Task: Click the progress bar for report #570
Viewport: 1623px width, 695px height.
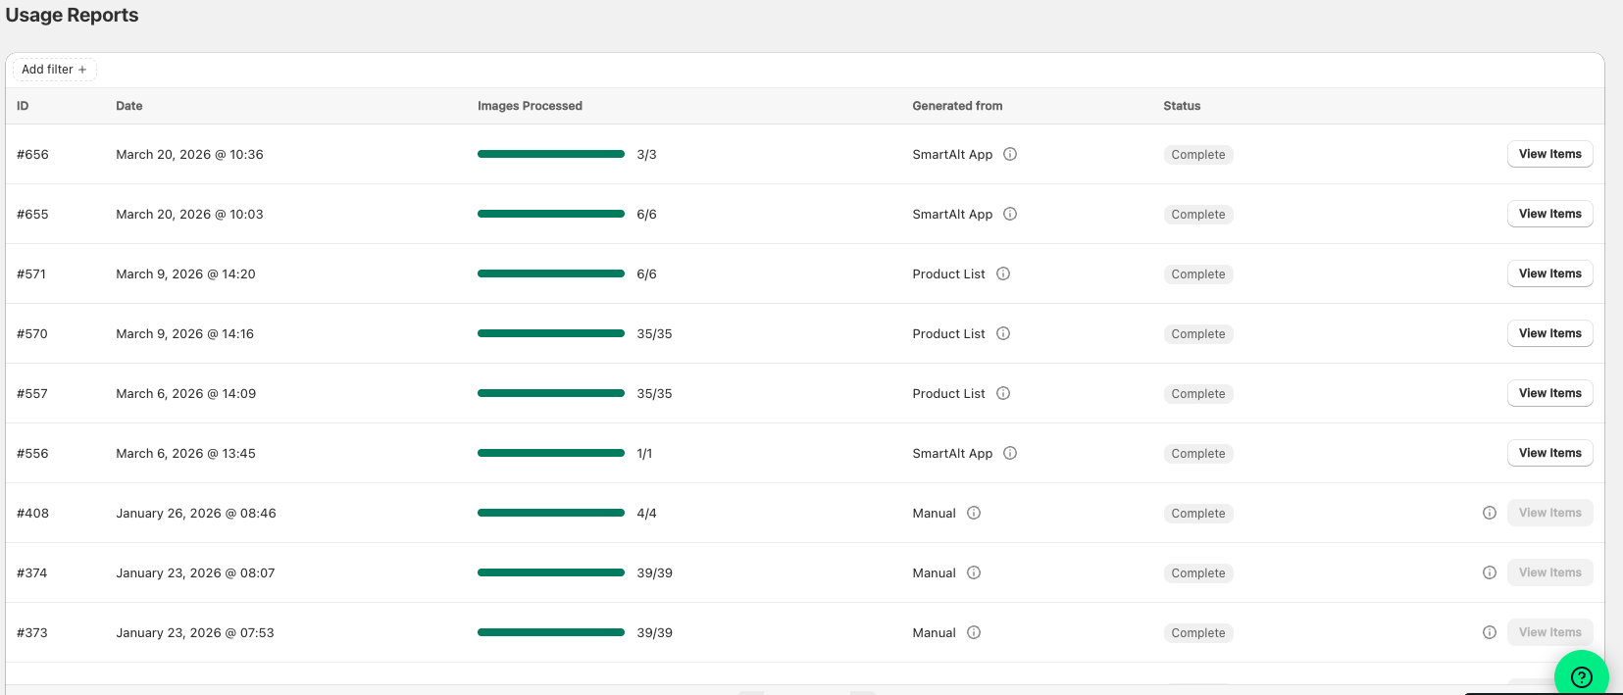Action: point(551,333)
